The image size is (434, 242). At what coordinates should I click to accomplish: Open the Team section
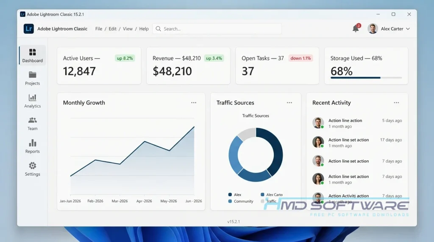click(x=32, y=124)
